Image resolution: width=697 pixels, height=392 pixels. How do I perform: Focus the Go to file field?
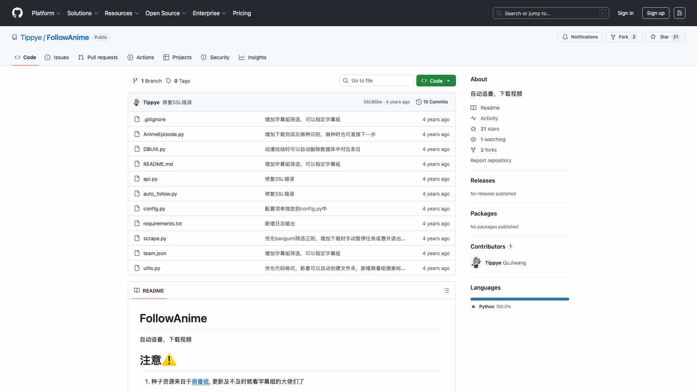(x=376, y=81)
